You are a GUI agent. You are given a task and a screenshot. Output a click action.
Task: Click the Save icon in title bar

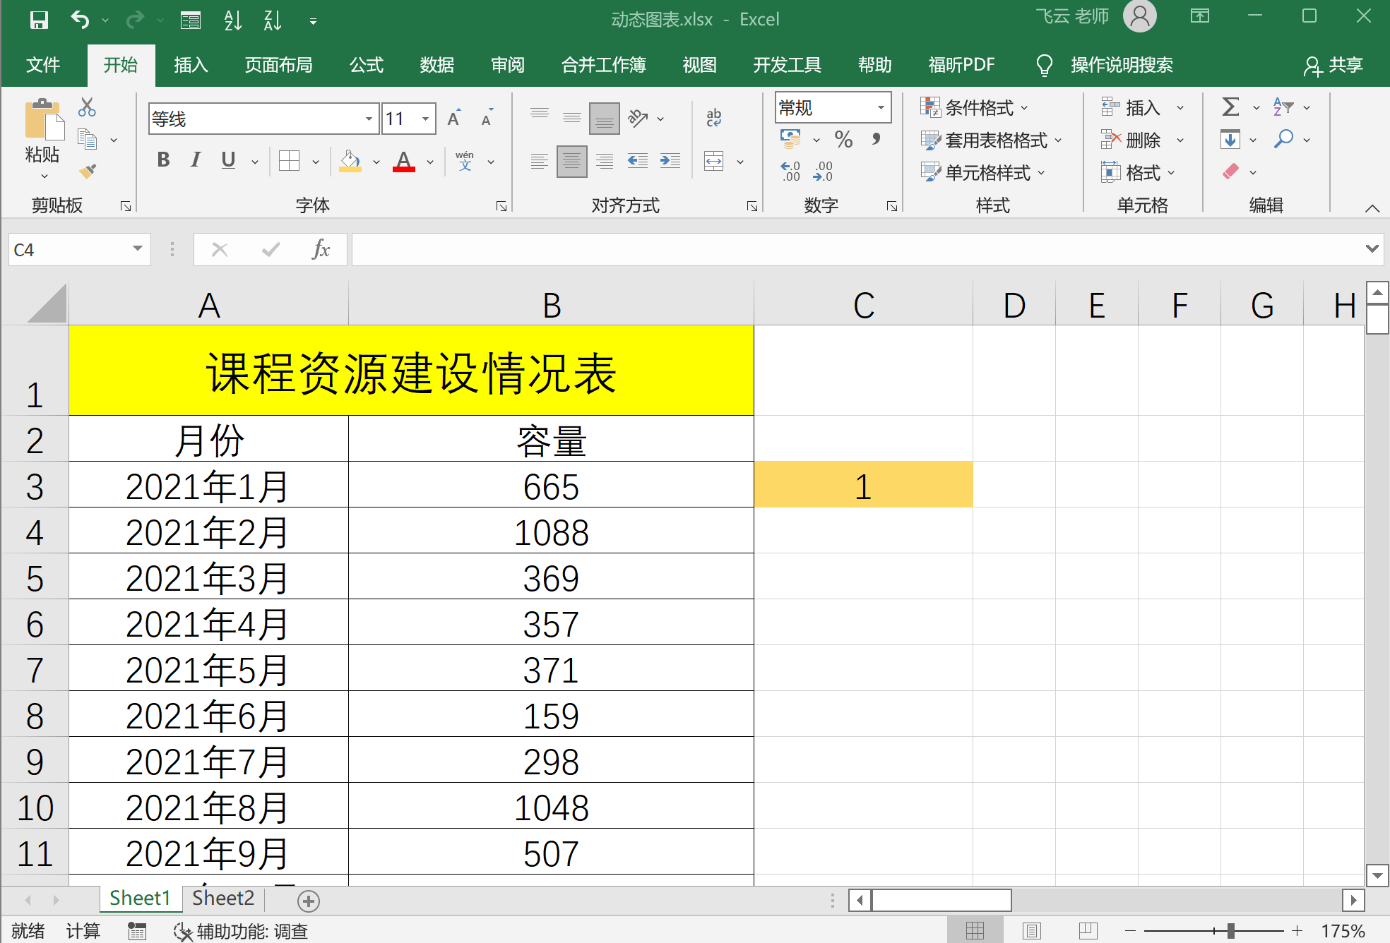click(39, 20)
